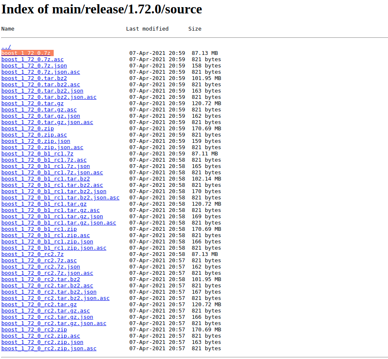Open boost_1_72_0_rc2.zip.json link
Image resolution: width=388 pixels, height=359 pixels.
click(x=42, y=342)
